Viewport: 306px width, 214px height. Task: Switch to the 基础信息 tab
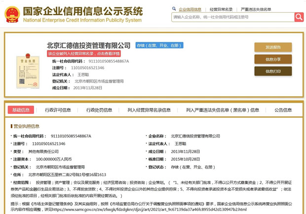pyautogui.click(x=21, y=110)
